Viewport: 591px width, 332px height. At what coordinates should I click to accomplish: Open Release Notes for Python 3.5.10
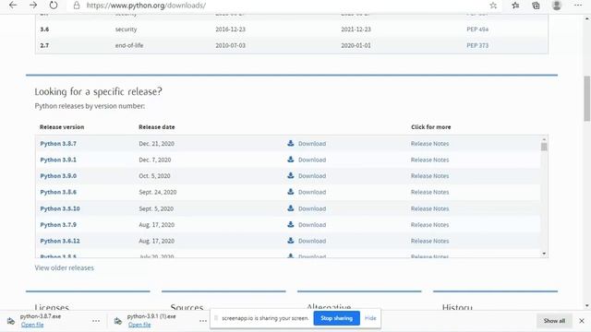pos(429,208)
